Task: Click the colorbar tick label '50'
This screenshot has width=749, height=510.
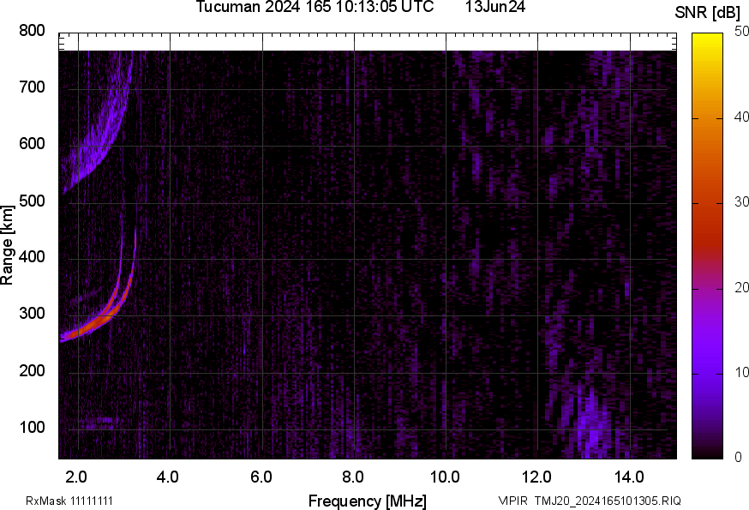Action: (x=742, y=31)
